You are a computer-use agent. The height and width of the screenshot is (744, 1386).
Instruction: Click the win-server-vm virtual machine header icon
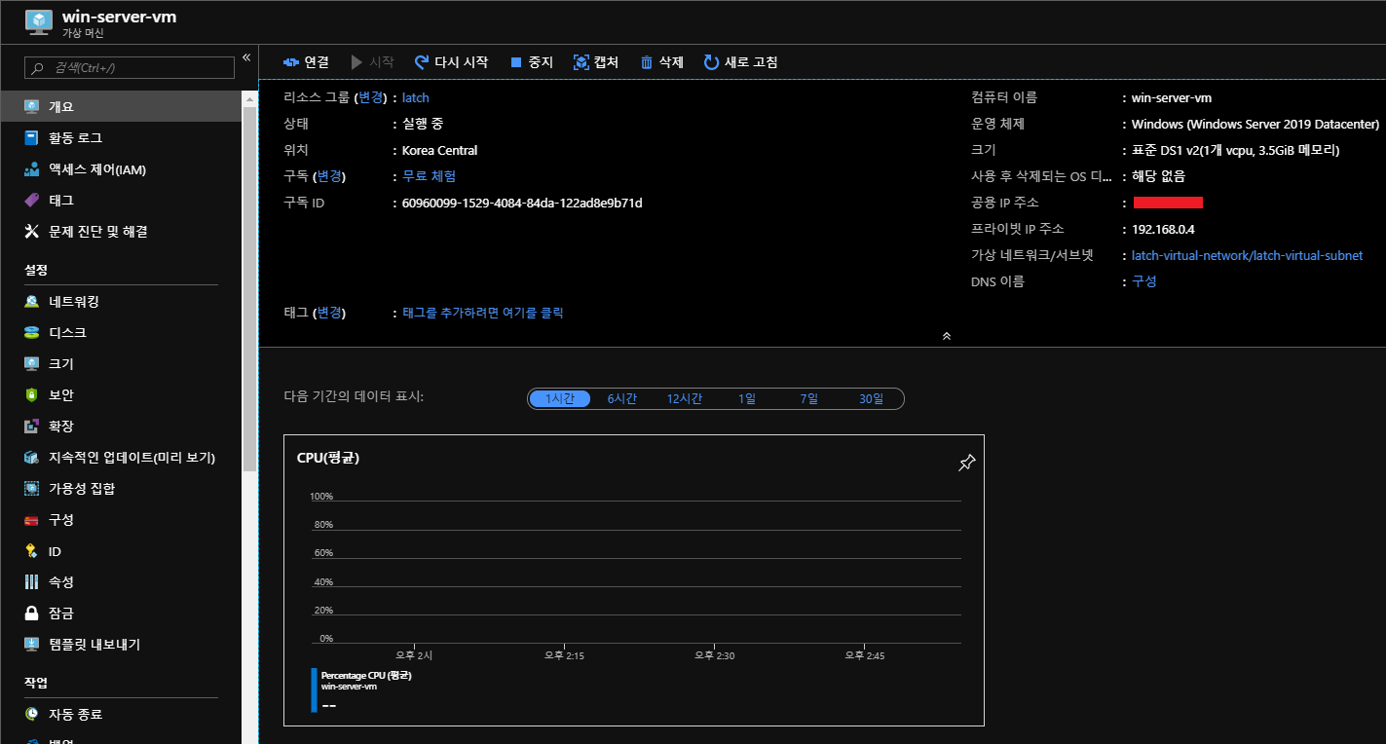tap(38, 23)
